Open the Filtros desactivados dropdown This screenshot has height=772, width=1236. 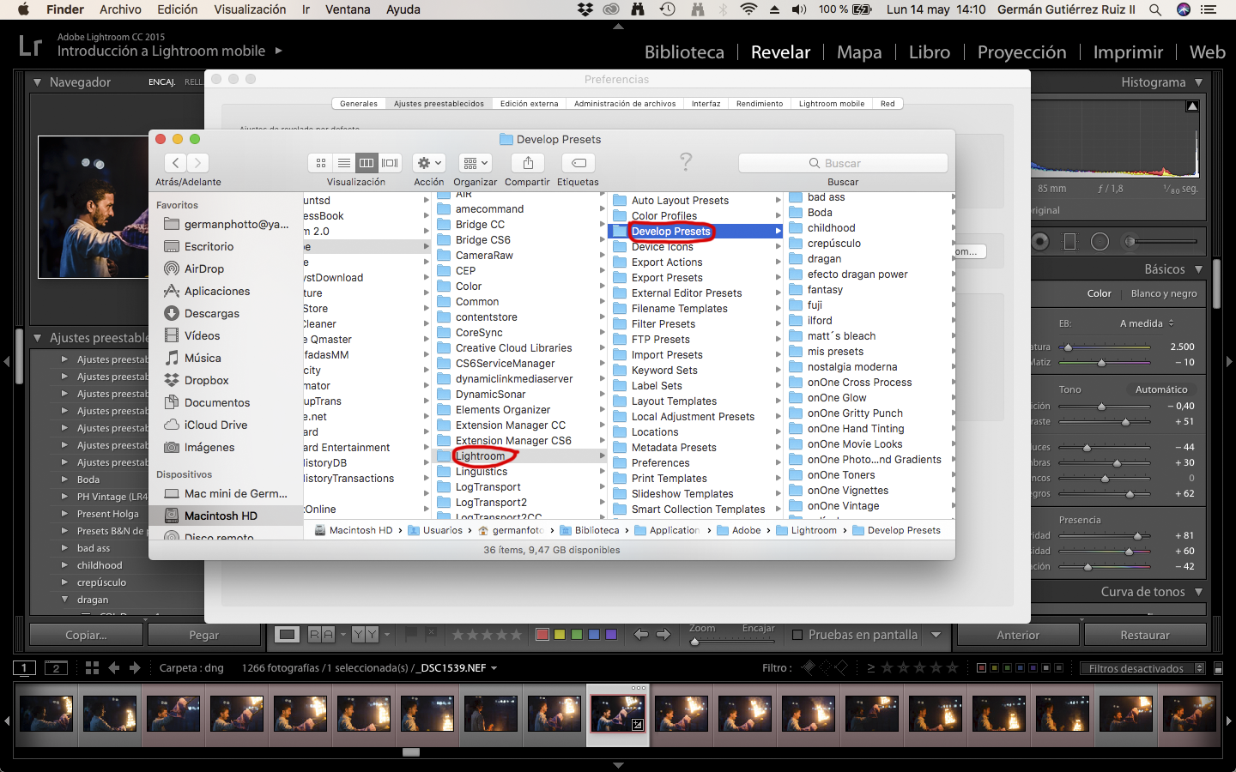1142,668
